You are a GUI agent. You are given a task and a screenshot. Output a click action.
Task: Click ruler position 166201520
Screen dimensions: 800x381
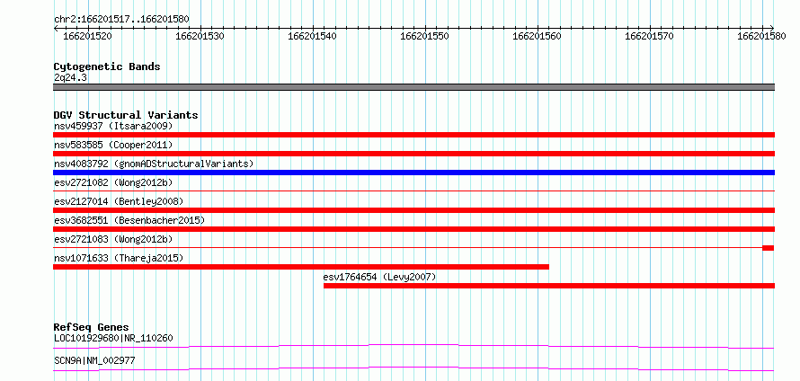(x=87, y=36)
